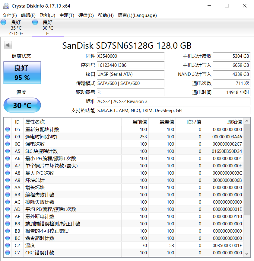This screenshot has width=254, height=261.
Task: Click the 良好 95 % health status button
Action: (x=22, y=72)
